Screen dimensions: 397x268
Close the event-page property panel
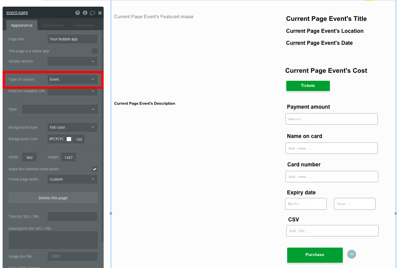point(100,12)
